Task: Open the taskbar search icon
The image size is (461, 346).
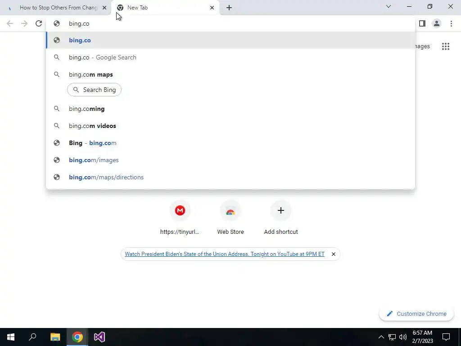Action: (x=32, y=337)
